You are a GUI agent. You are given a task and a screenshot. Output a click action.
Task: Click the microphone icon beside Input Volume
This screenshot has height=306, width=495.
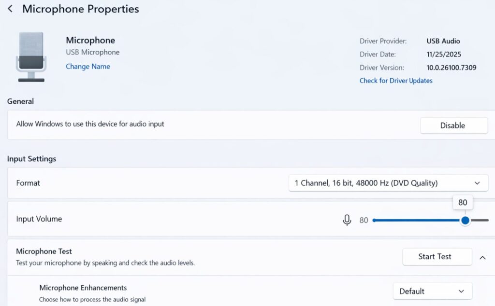click(x=347, y=220)
